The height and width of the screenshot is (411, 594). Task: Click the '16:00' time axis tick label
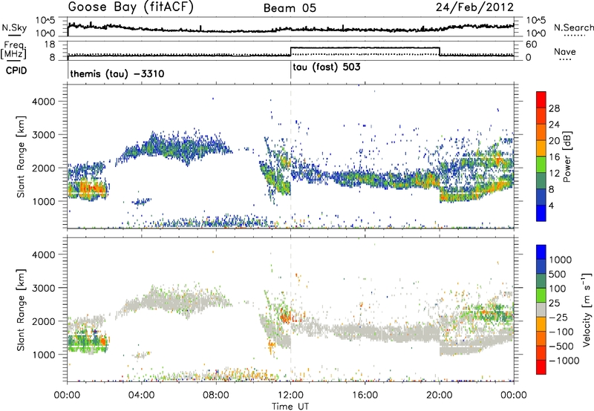(365, 395)
